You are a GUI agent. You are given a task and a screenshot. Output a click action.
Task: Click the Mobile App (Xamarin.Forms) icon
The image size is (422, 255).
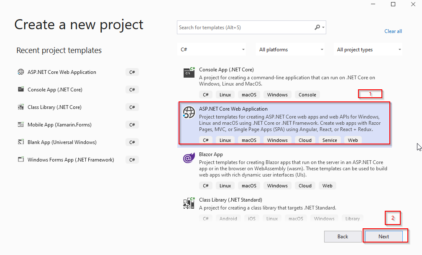click(20, 124)
